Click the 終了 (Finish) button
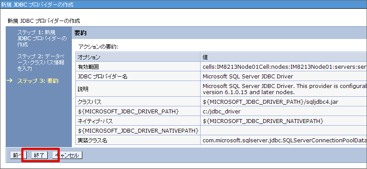367x169 pixels. (x=39, y=155)
